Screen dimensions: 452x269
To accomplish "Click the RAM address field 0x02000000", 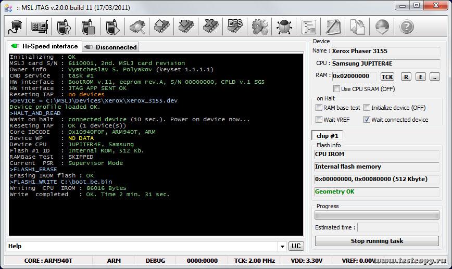I will [x=354, y=76].
